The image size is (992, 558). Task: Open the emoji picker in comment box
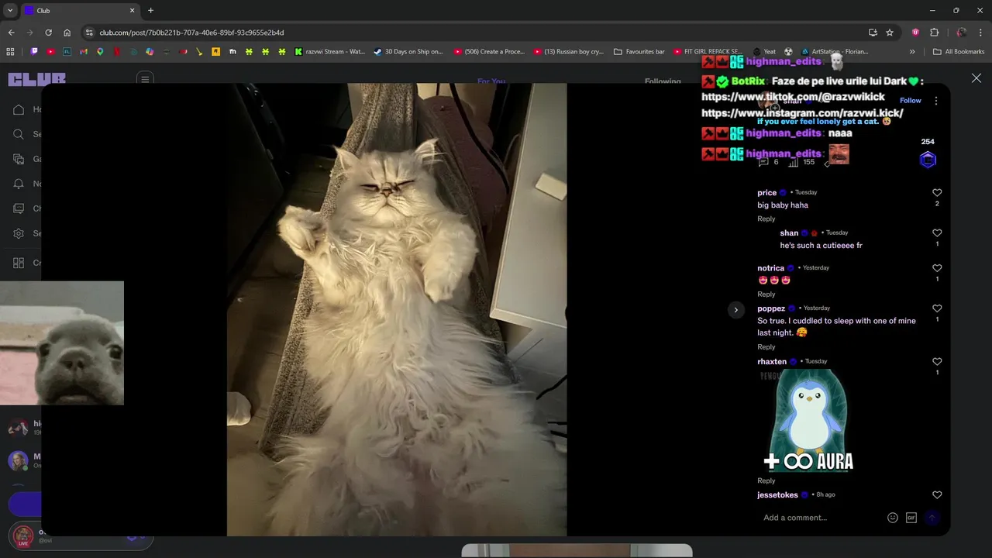tap(893, 518)
